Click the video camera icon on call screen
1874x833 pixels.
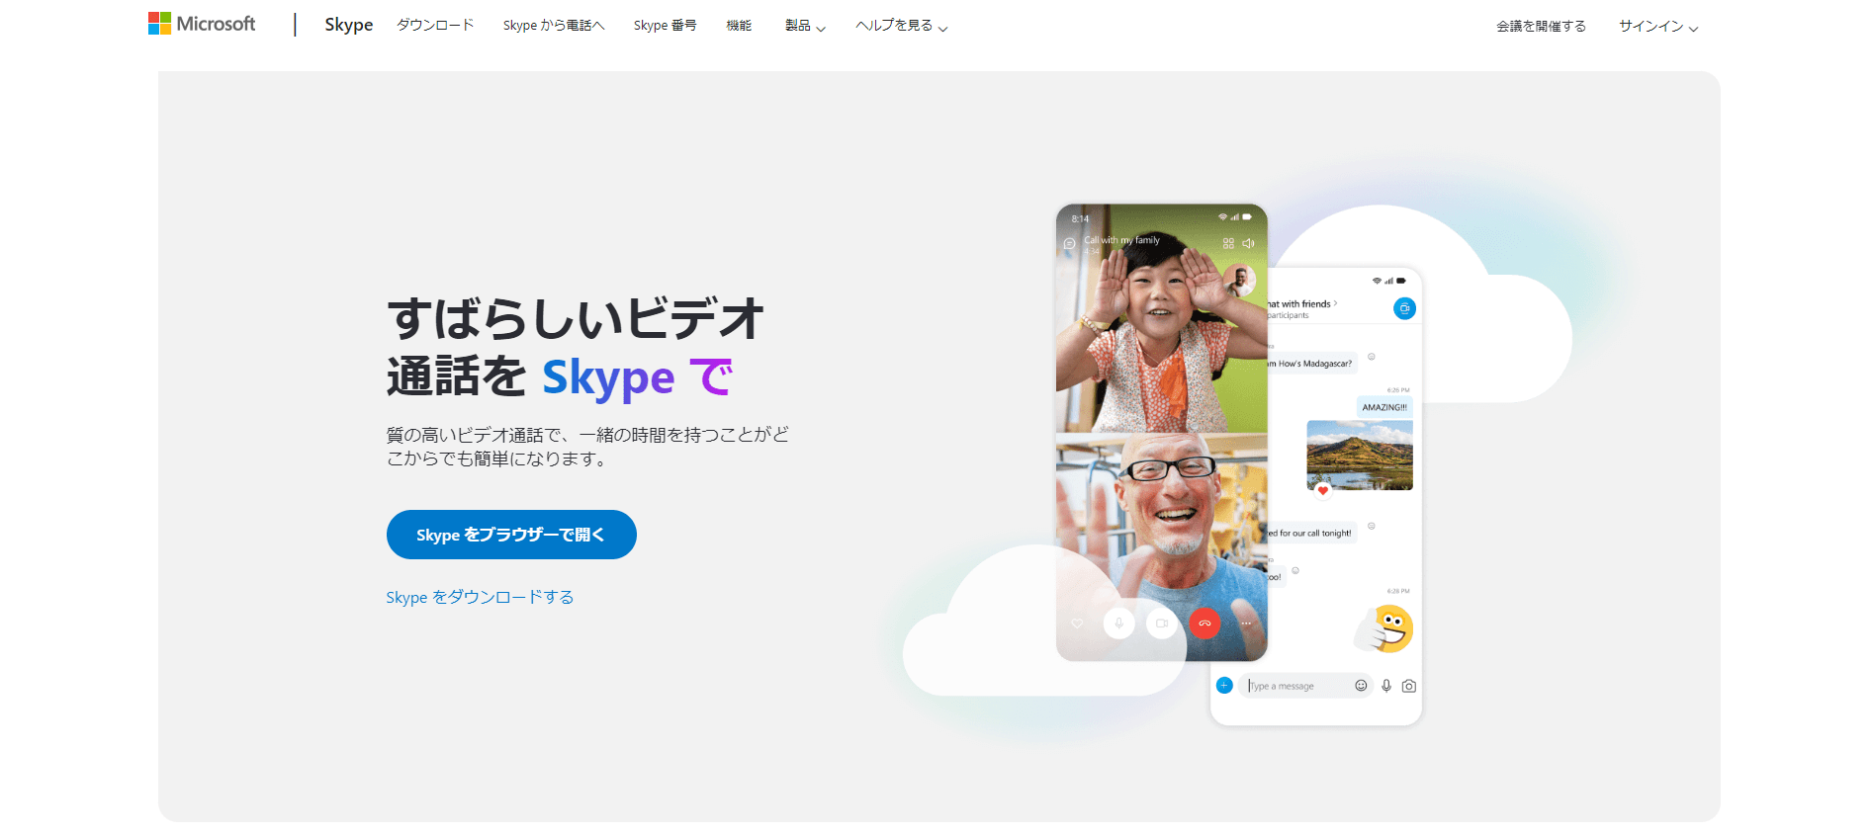(1162, 624)
